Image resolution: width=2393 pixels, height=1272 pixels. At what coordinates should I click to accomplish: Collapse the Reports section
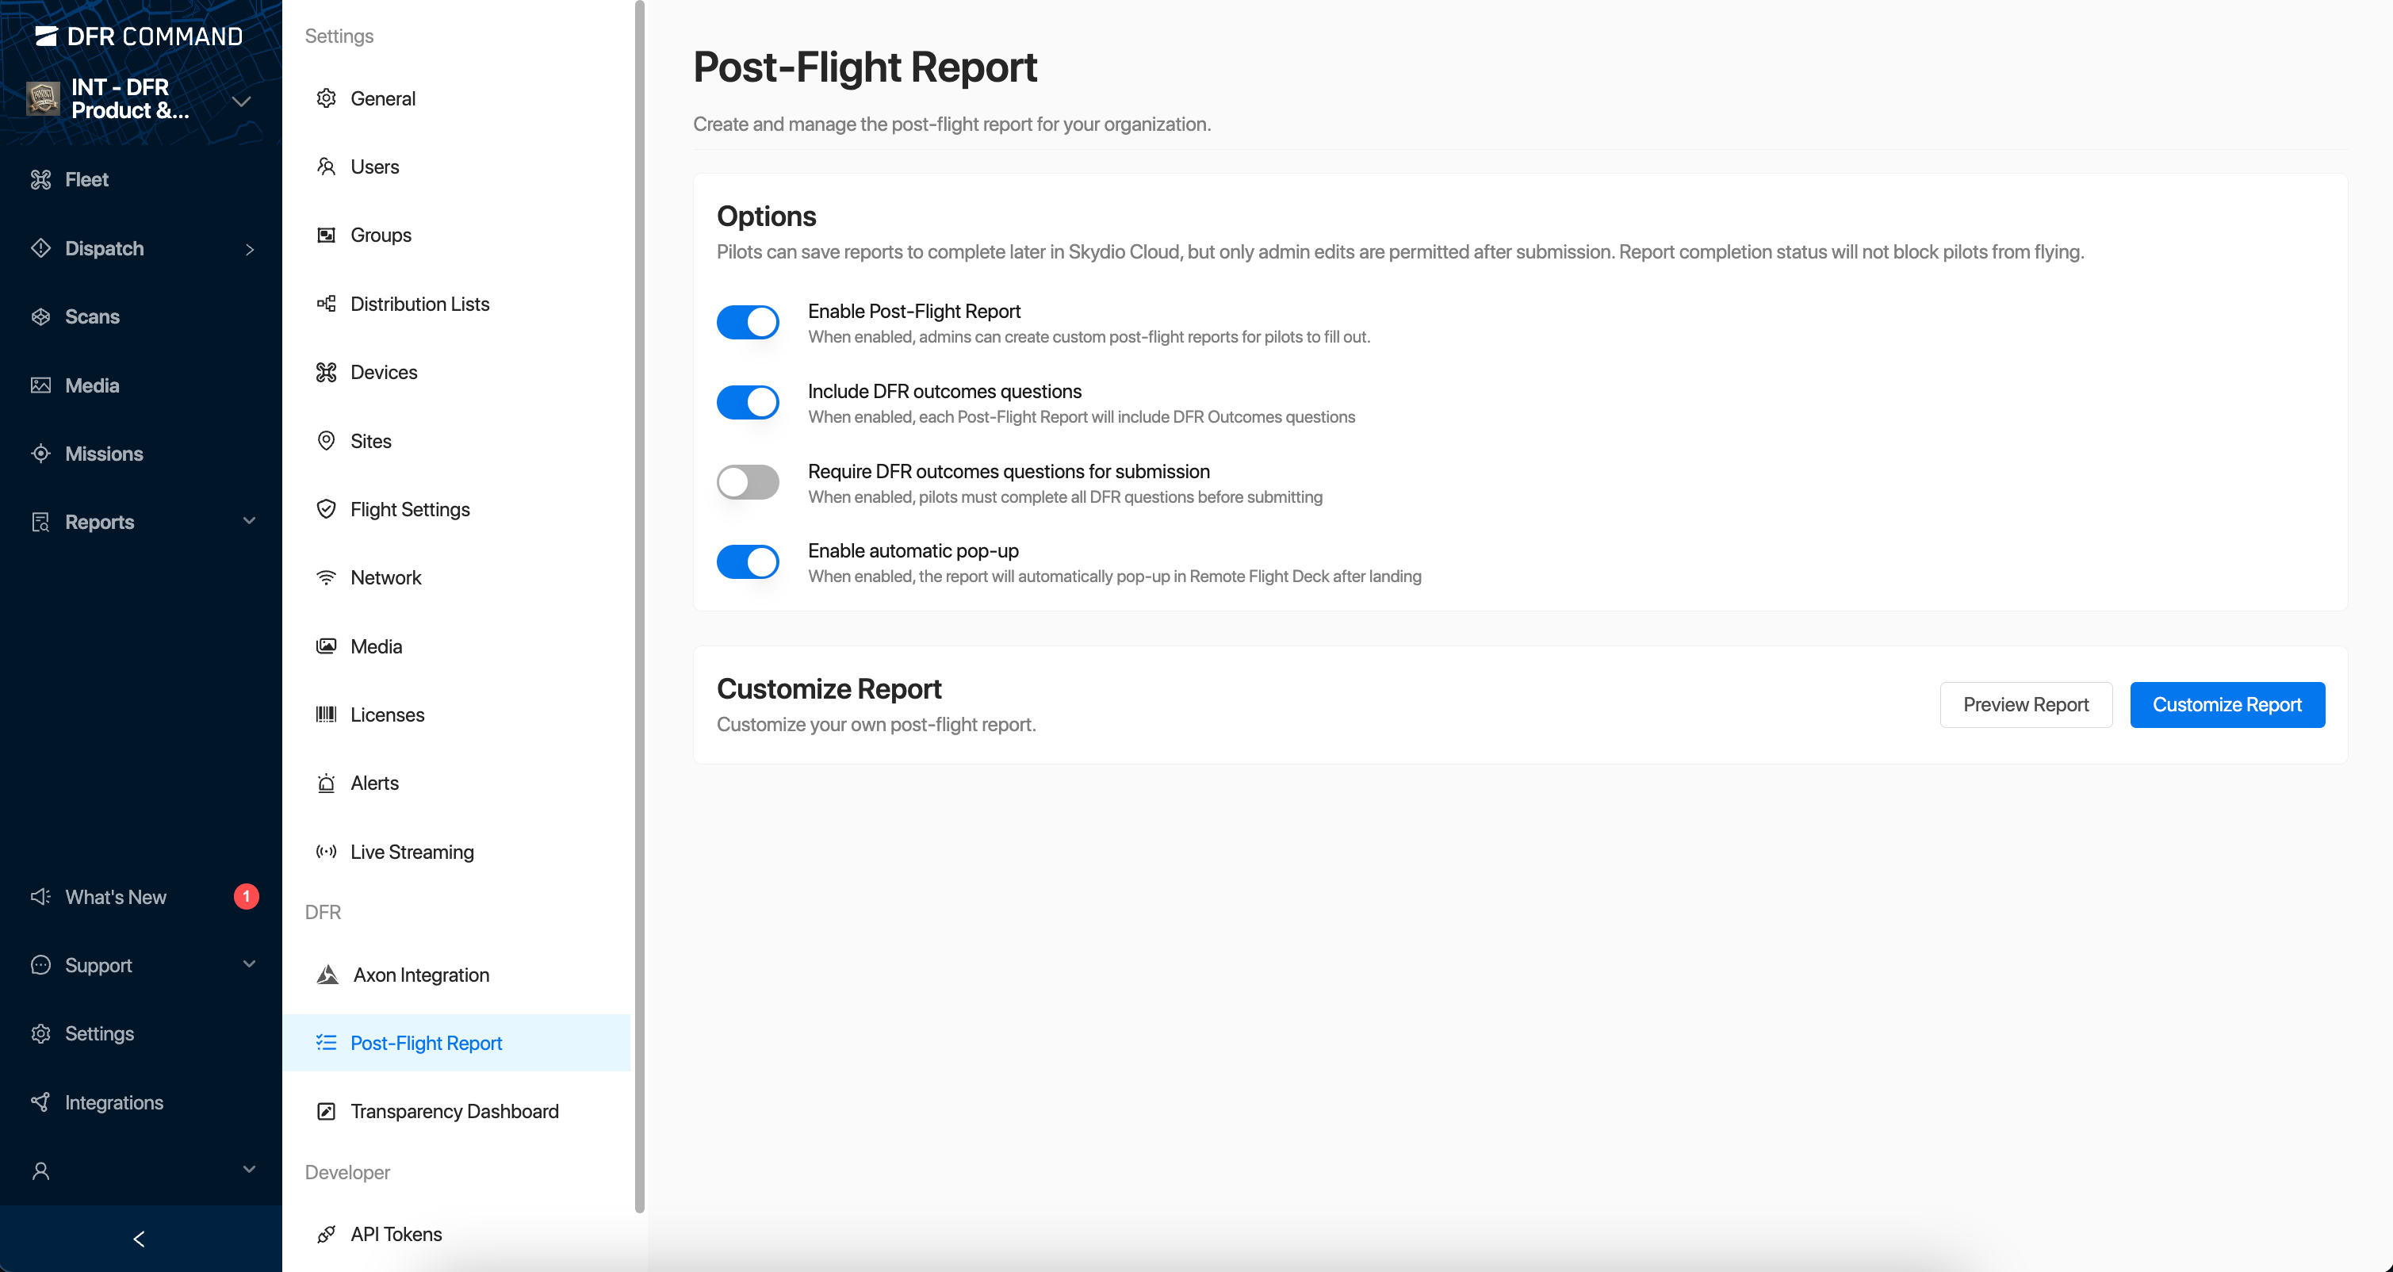248,521
